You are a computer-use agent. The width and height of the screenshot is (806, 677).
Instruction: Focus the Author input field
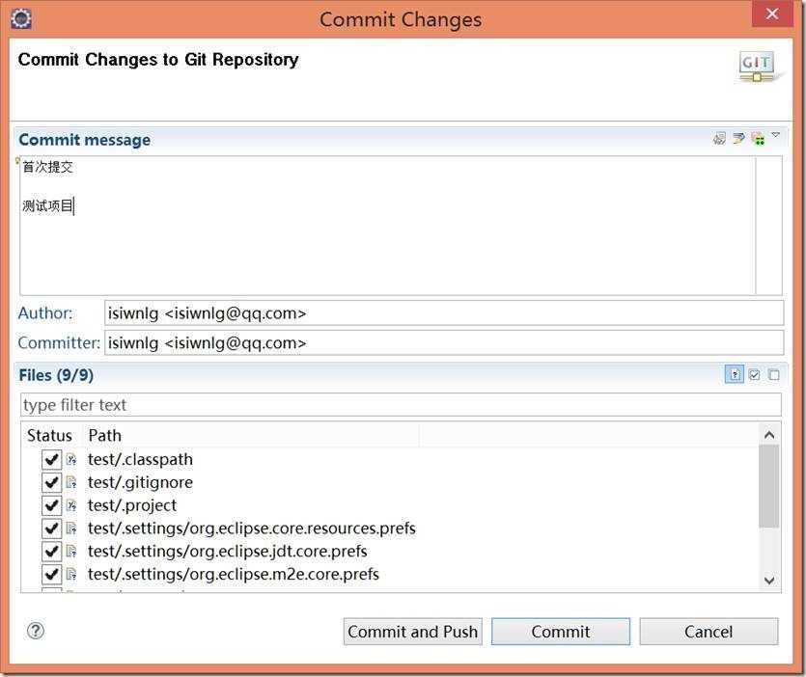coord(444,312)
